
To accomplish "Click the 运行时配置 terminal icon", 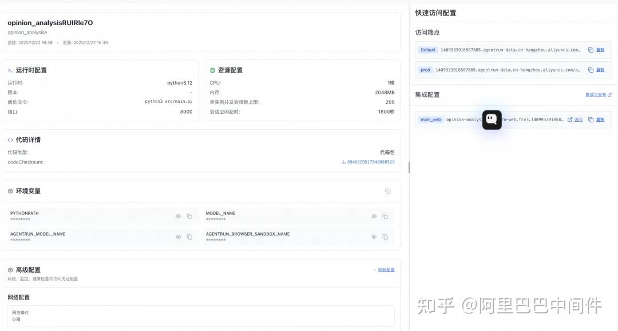I will point(10,70).
